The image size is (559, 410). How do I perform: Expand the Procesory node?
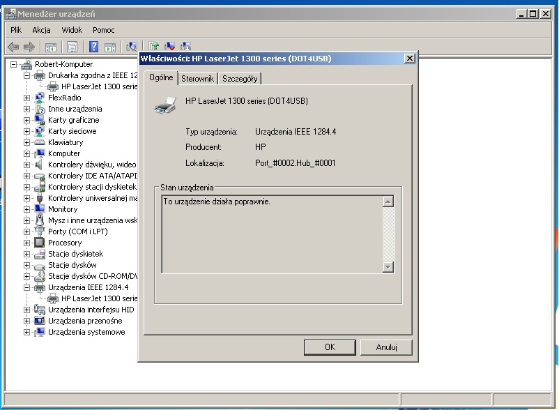(x=26, y=243)
